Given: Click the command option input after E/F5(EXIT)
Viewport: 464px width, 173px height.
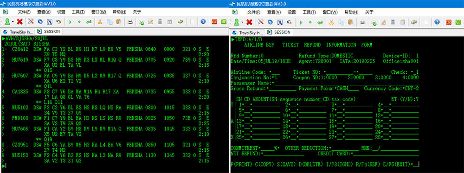Looking at the screenshot, I should (x=416, y=164).
